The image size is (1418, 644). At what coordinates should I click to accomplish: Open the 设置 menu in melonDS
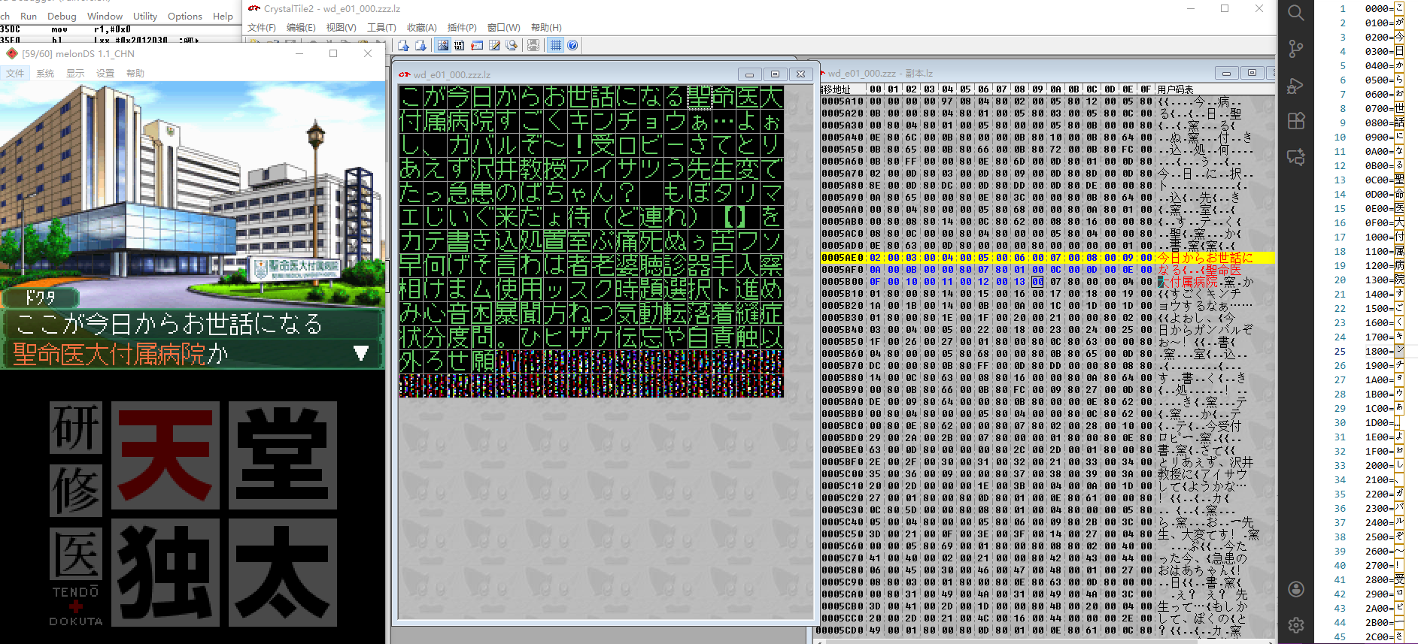tap(105, 74)
